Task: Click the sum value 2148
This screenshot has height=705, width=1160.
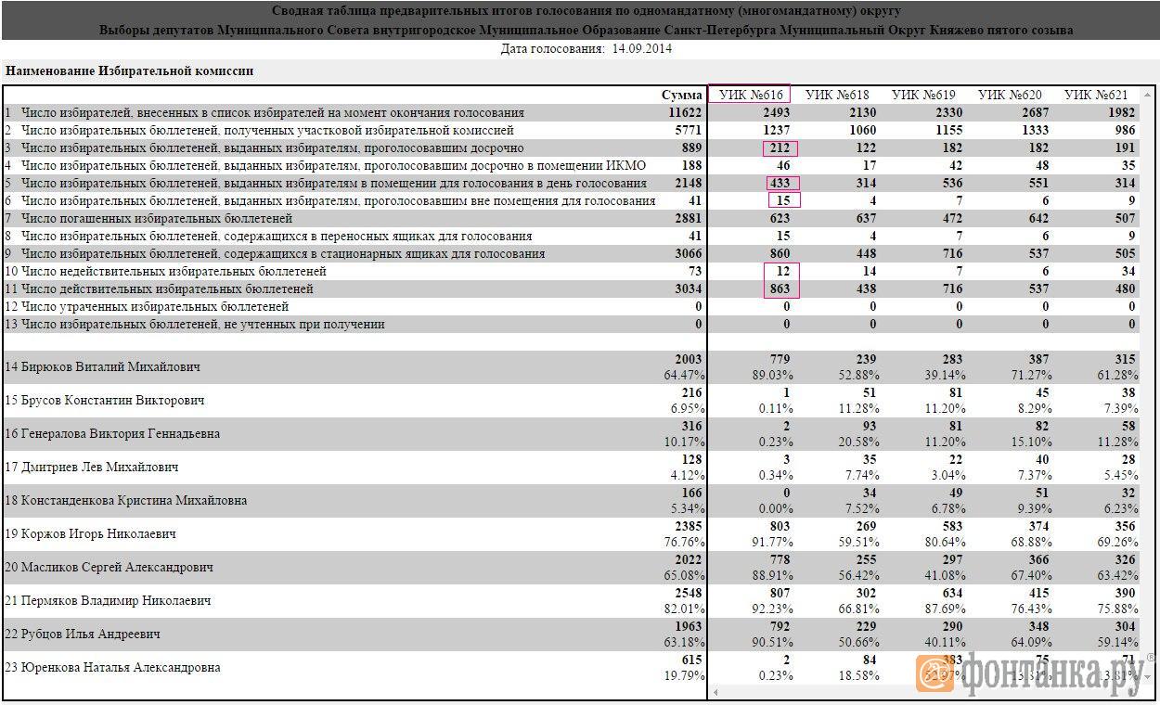Action: [x=689, y=183]
